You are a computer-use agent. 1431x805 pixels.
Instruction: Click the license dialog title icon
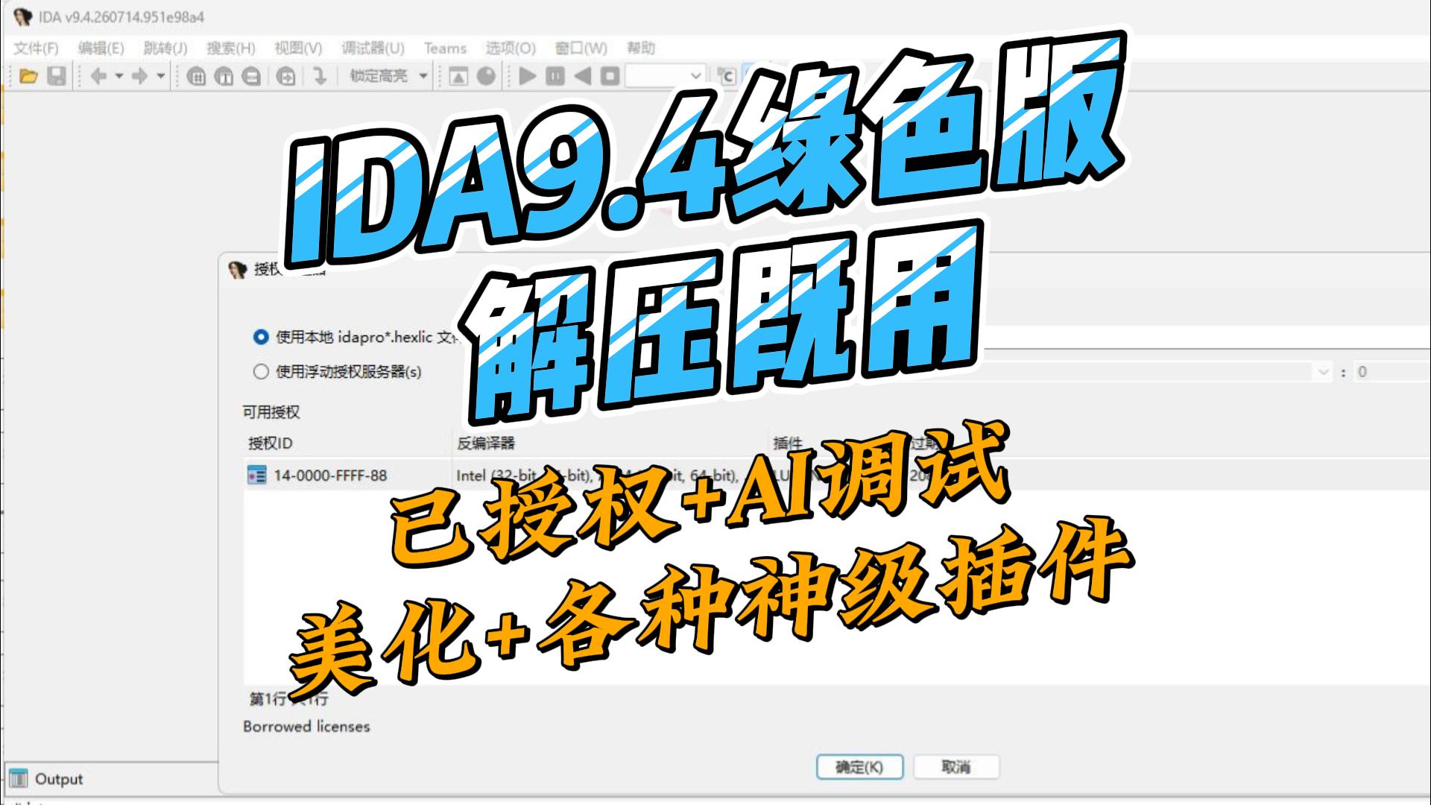pos(238,269)
